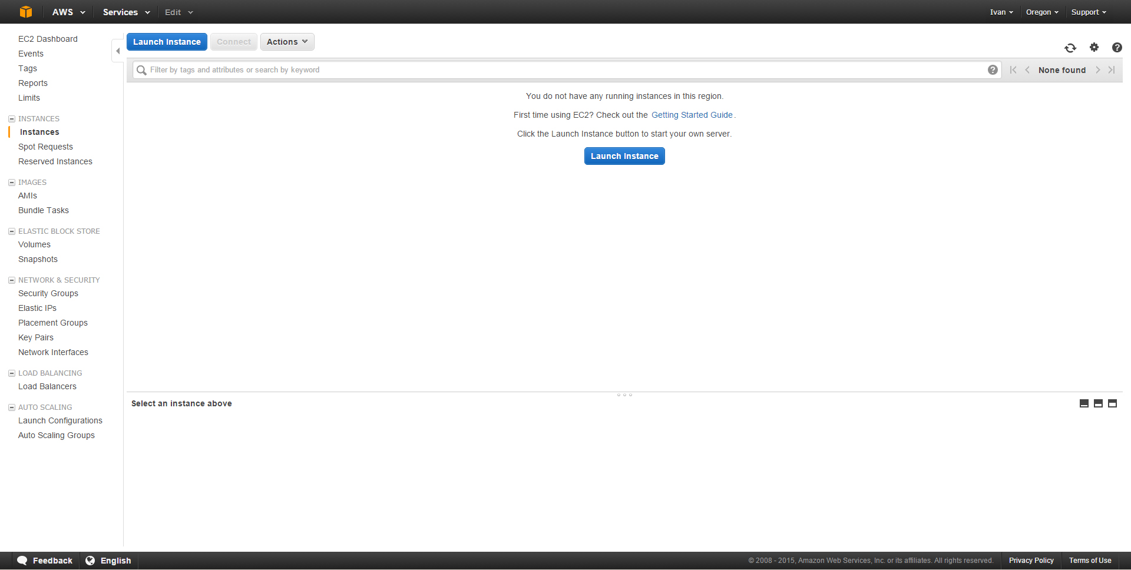The image size is (1131, 570).
Task: Open Events in sidebar
Action: (31, 54)
